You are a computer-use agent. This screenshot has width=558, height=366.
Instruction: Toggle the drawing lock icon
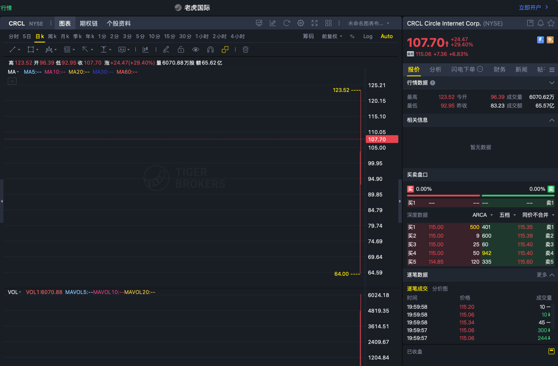181,49
